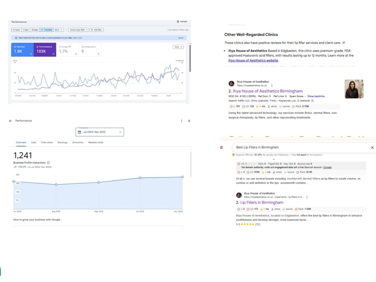Image resolution: width=376 pixels, height=282 pixels.
Task: Click the help icon in the 103K impressions card
Action: [x=53, y=54]
